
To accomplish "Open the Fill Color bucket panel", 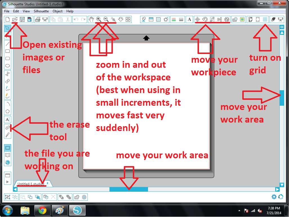I will point(144,19).
